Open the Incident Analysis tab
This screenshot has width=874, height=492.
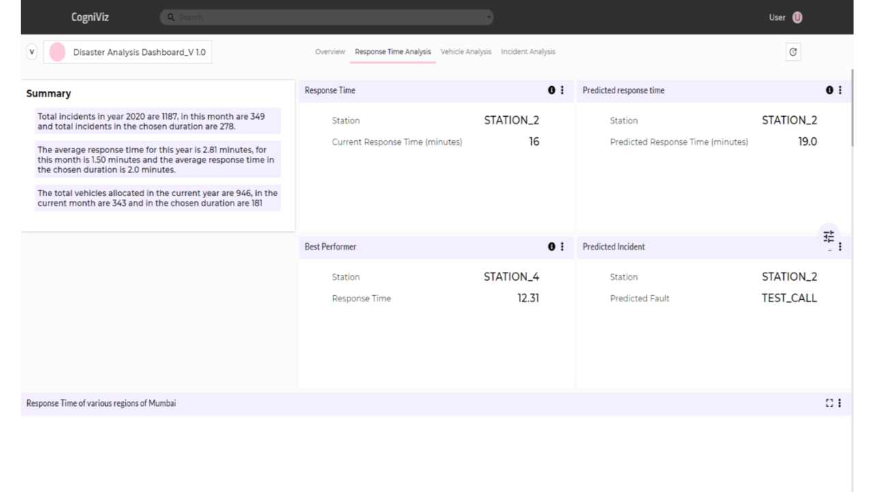pyautogui.click(x=528, y=52)
